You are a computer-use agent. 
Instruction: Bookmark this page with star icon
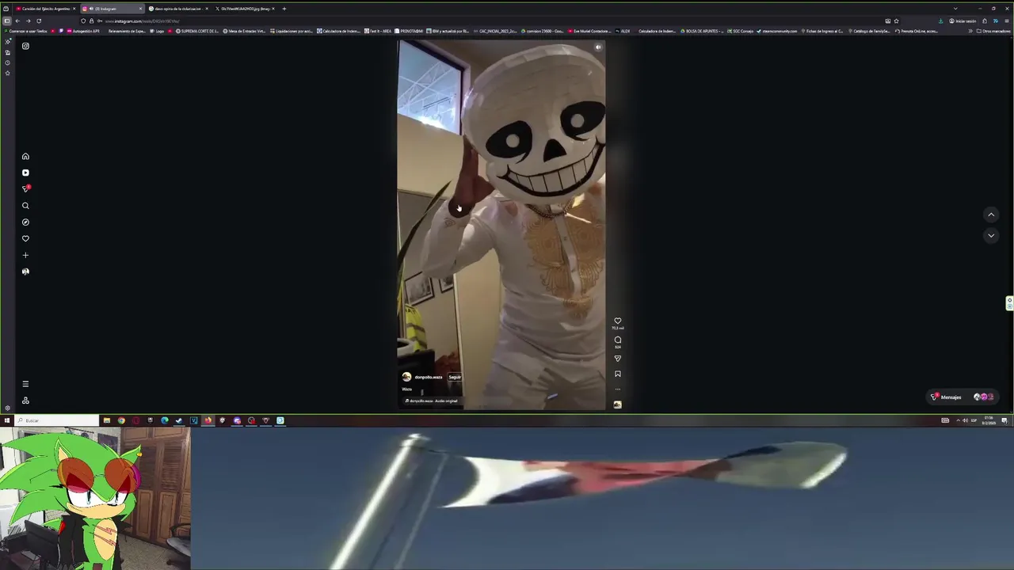pos(896,21)
